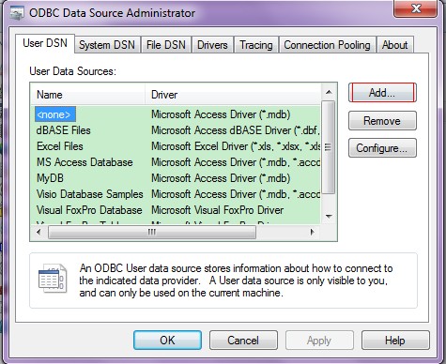Sort by the Driver column header

click(x=233, y=95)
